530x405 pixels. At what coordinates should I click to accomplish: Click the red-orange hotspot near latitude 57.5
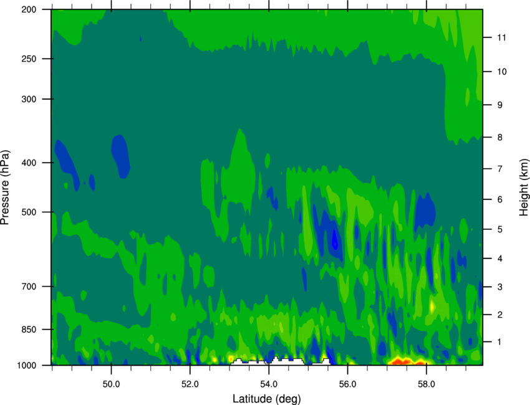click(406, 362)
